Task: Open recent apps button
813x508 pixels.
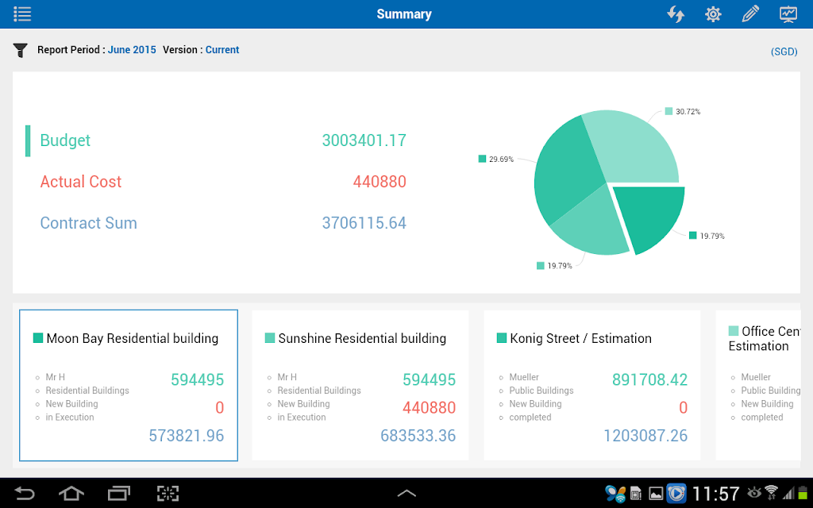Action: coord(119,494)
